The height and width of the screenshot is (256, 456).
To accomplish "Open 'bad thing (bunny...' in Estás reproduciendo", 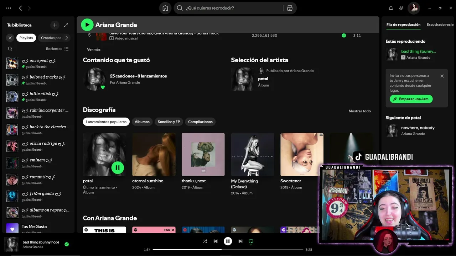I will [x=419, y=51].
